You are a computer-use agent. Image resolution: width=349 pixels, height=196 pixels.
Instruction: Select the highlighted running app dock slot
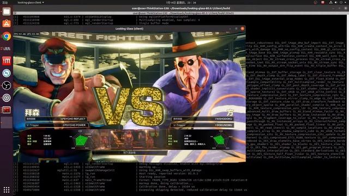coord(7,122)
